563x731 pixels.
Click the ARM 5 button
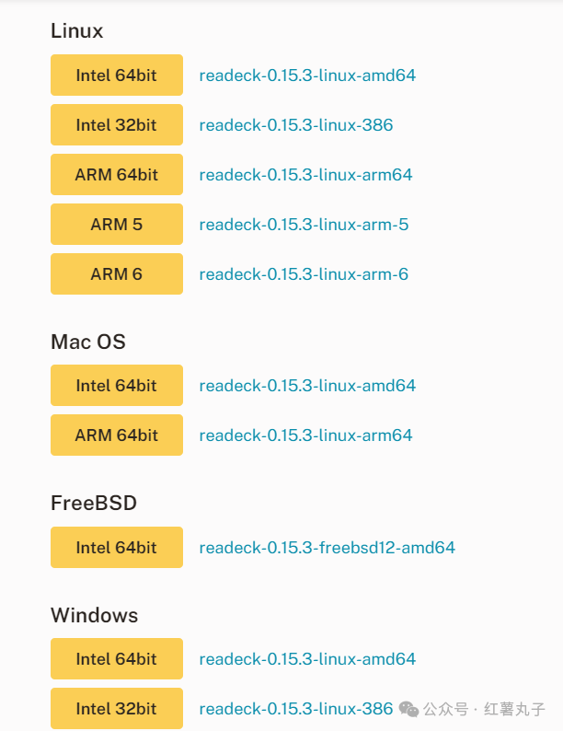(x=117, y=225)
